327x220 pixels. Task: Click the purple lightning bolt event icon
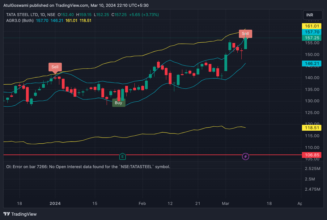245,156
